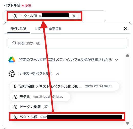Select the 実行時間_テキストをベクトル化 value
The width and height of the screenshot is (133, 129).
tap(64, 86)
